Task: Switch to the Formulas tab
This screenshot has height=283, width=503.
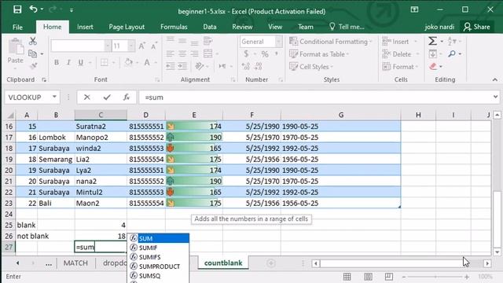Action: 174,27
